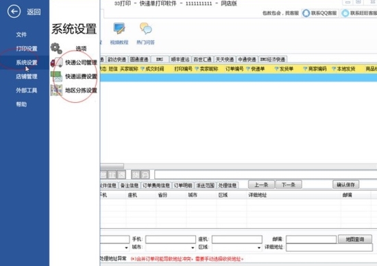The height and width of the screenshot is (266, 377).
Task: Click the 联系旺旺客服 button
Action: point(359,13)
